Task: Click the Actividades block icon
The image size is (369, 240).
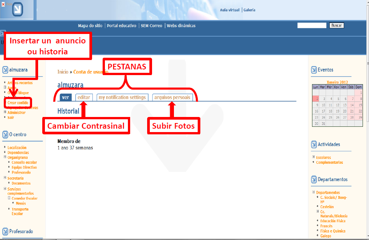Action: (314, 145)
